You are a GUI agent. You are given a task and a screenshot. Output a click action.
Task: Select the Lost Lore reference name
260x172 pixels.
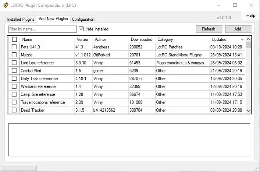pos(37,63)
